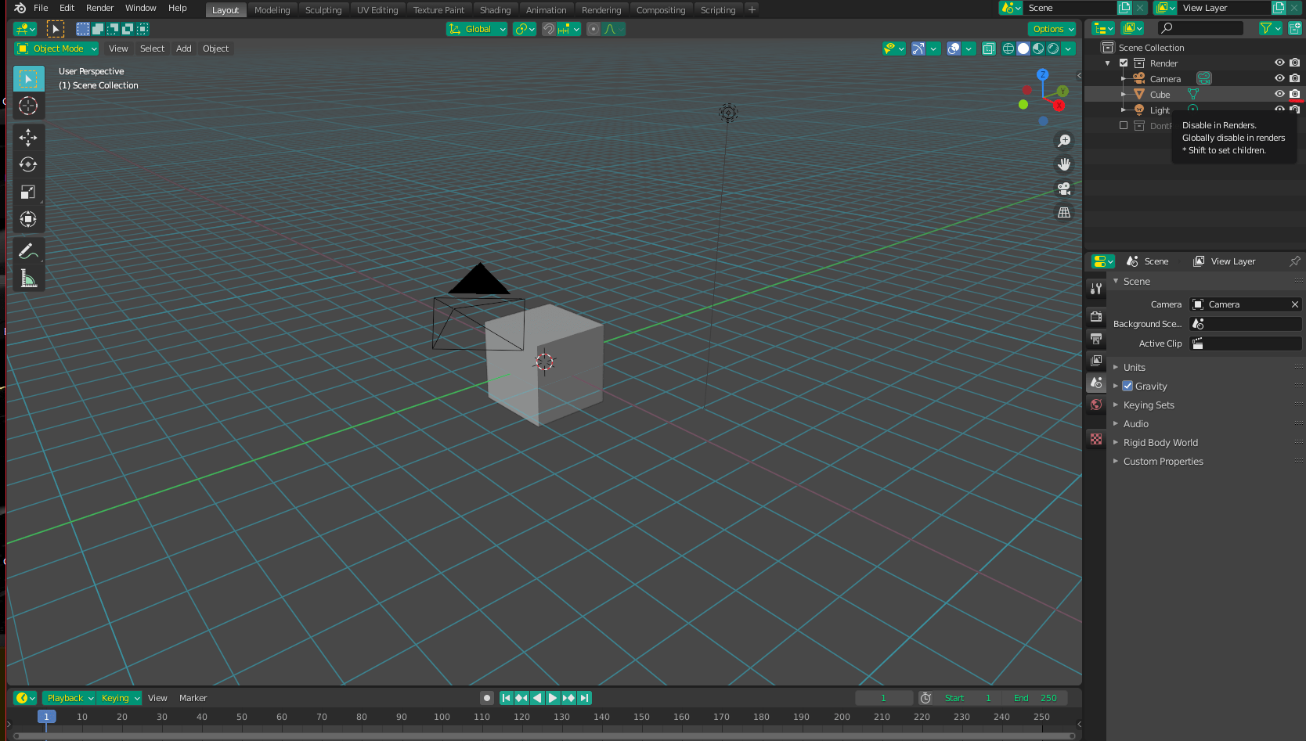Jump to the last frame in the timeline
The height and width of the screenshot is (741, 1306).
point(584,698)
